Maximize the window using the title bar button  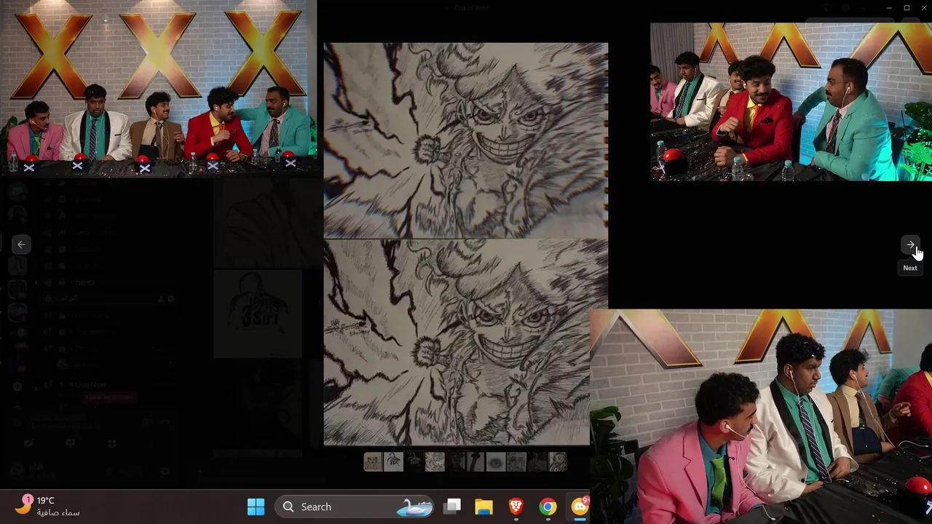pos(907,8)
